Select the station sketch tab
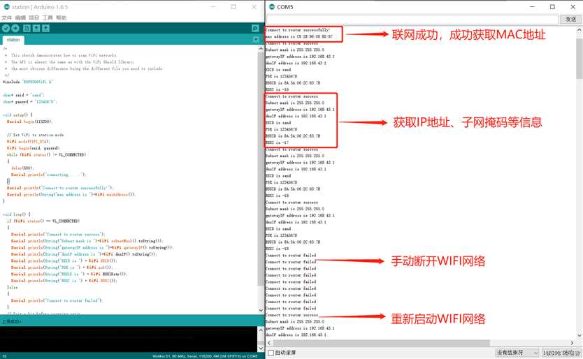Image resolution: width=583 pixels, height=359 pixels. (x=13, y=40)
